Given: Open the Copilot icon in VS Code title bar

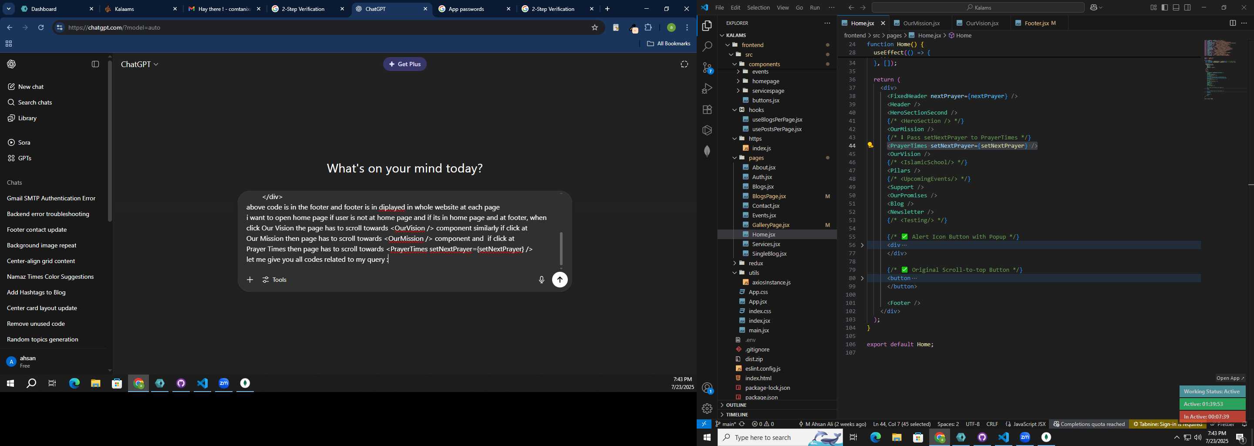Looking at the screenshot, I should pos(1094,7).
